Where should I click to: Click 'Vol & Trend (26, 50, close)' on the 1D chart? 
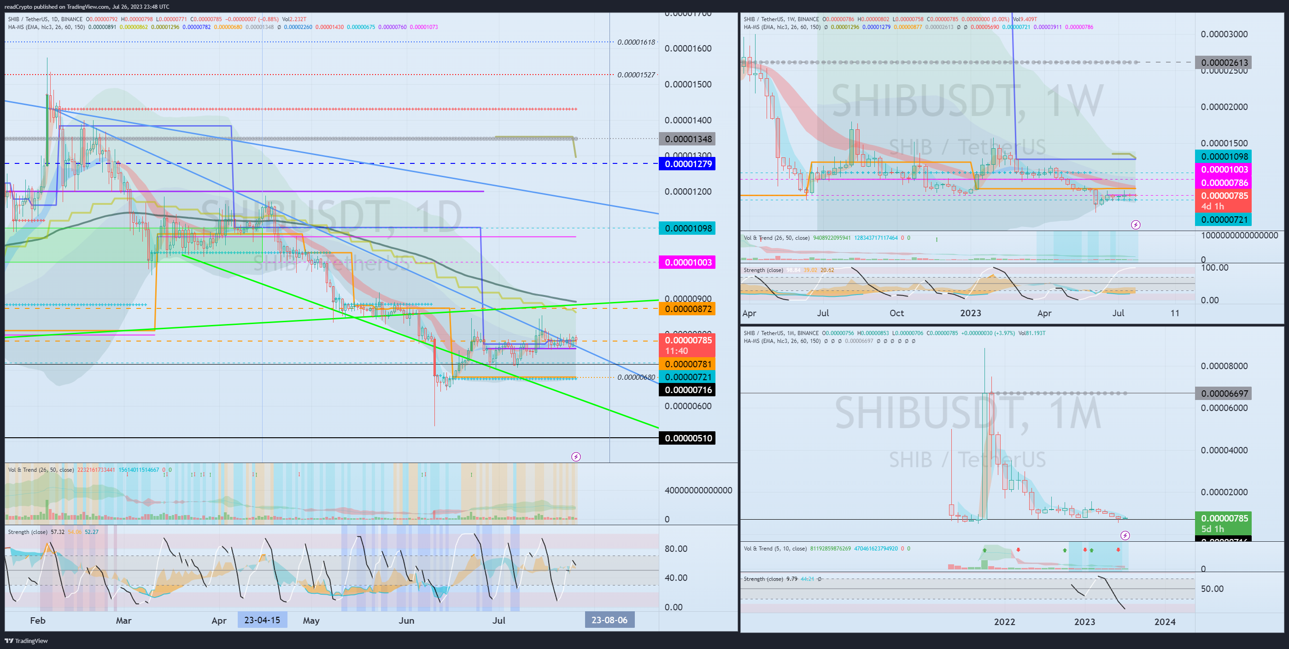coord(41,469)
